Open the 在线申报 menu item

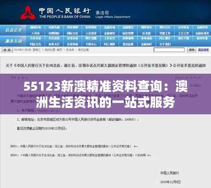point(72,44)
